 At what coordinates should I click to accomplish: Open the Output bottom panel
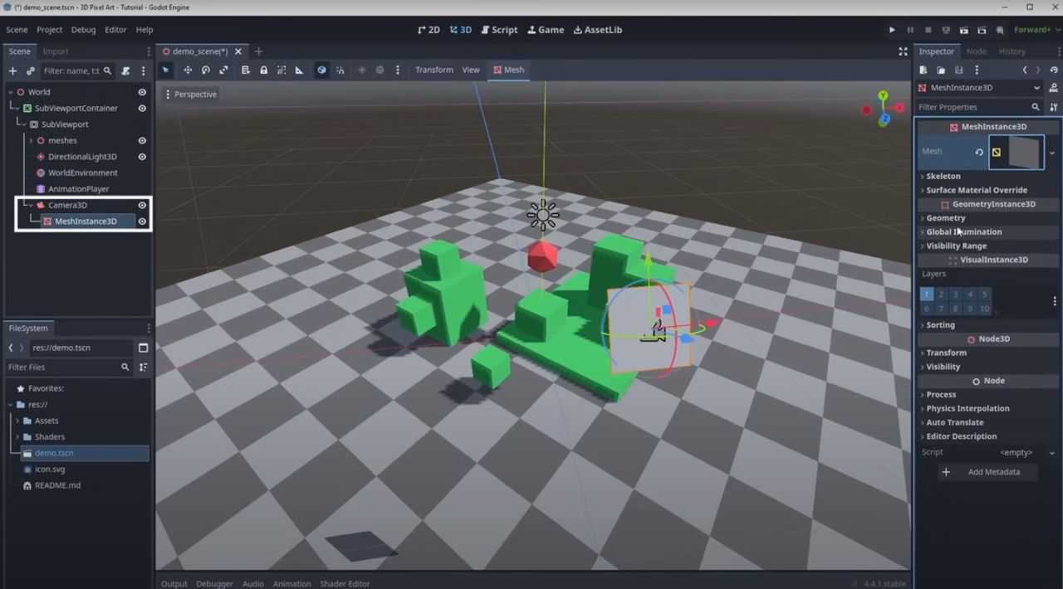coord(174,583)
